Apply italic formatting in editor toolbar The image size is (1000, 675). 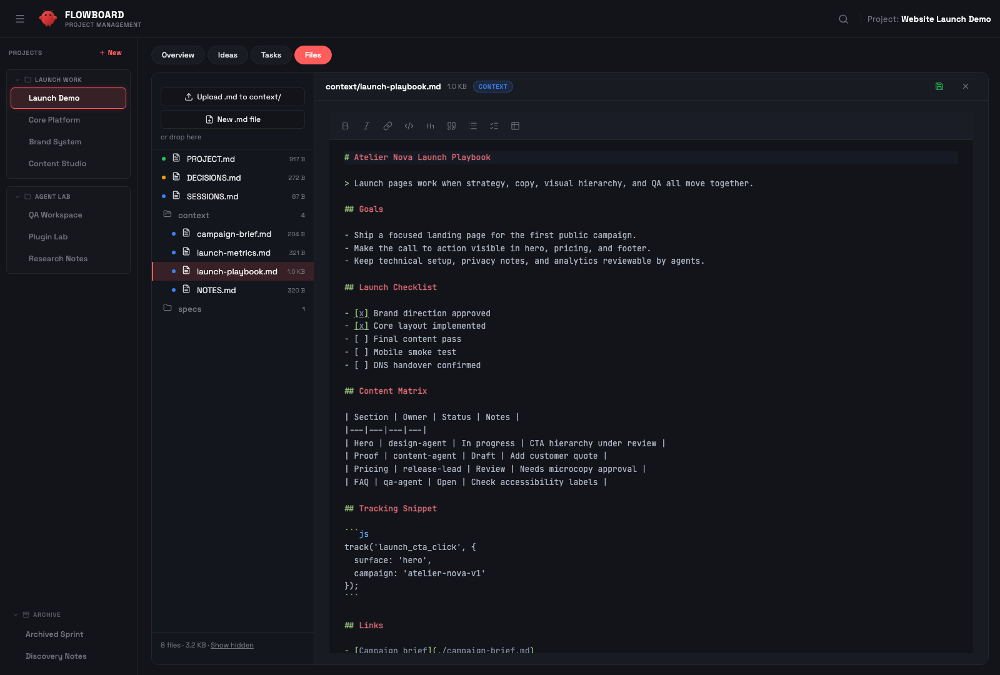(366, 126)
